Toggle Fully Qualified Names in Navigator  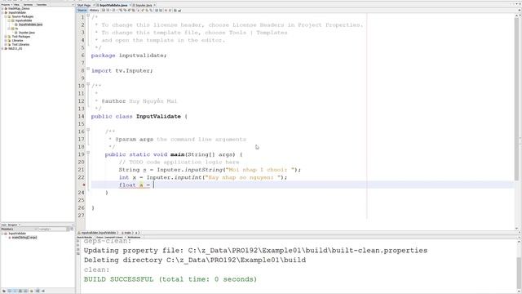click(x=32, y=291)
